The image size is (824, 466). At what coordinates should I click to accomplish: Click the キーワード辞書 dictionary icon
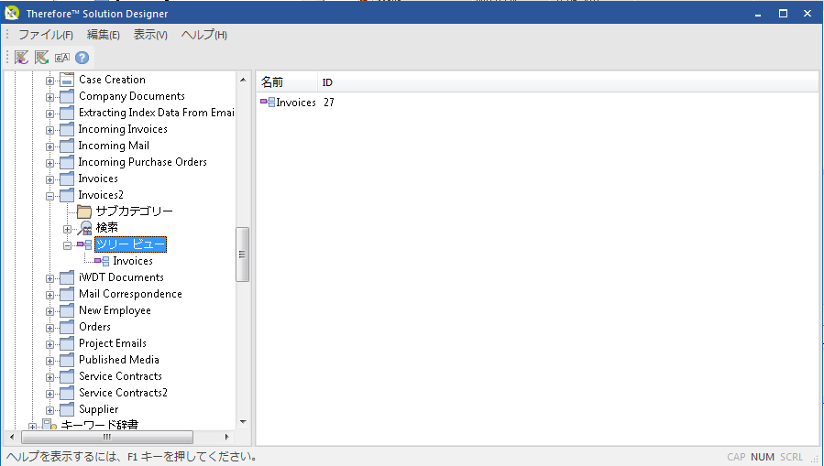pyautogui.click(x=49, y=425)
